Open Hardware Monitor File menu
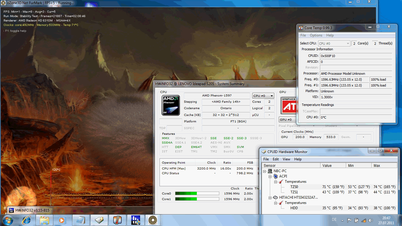The width and height of the screenshot is (402, 226). pyautogui.click(x=266, y=159)
